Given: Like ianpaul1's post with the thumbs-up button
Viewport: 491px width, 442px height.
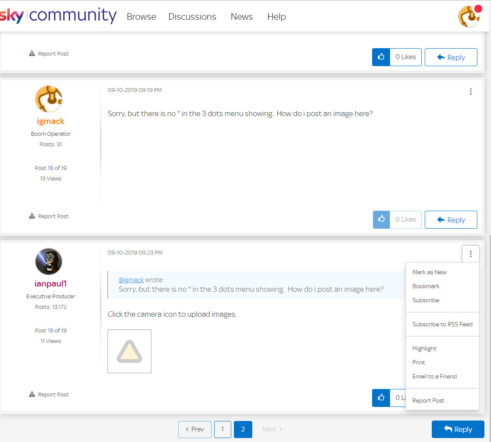Looking at the screenshot, I should tap(381, 398).
